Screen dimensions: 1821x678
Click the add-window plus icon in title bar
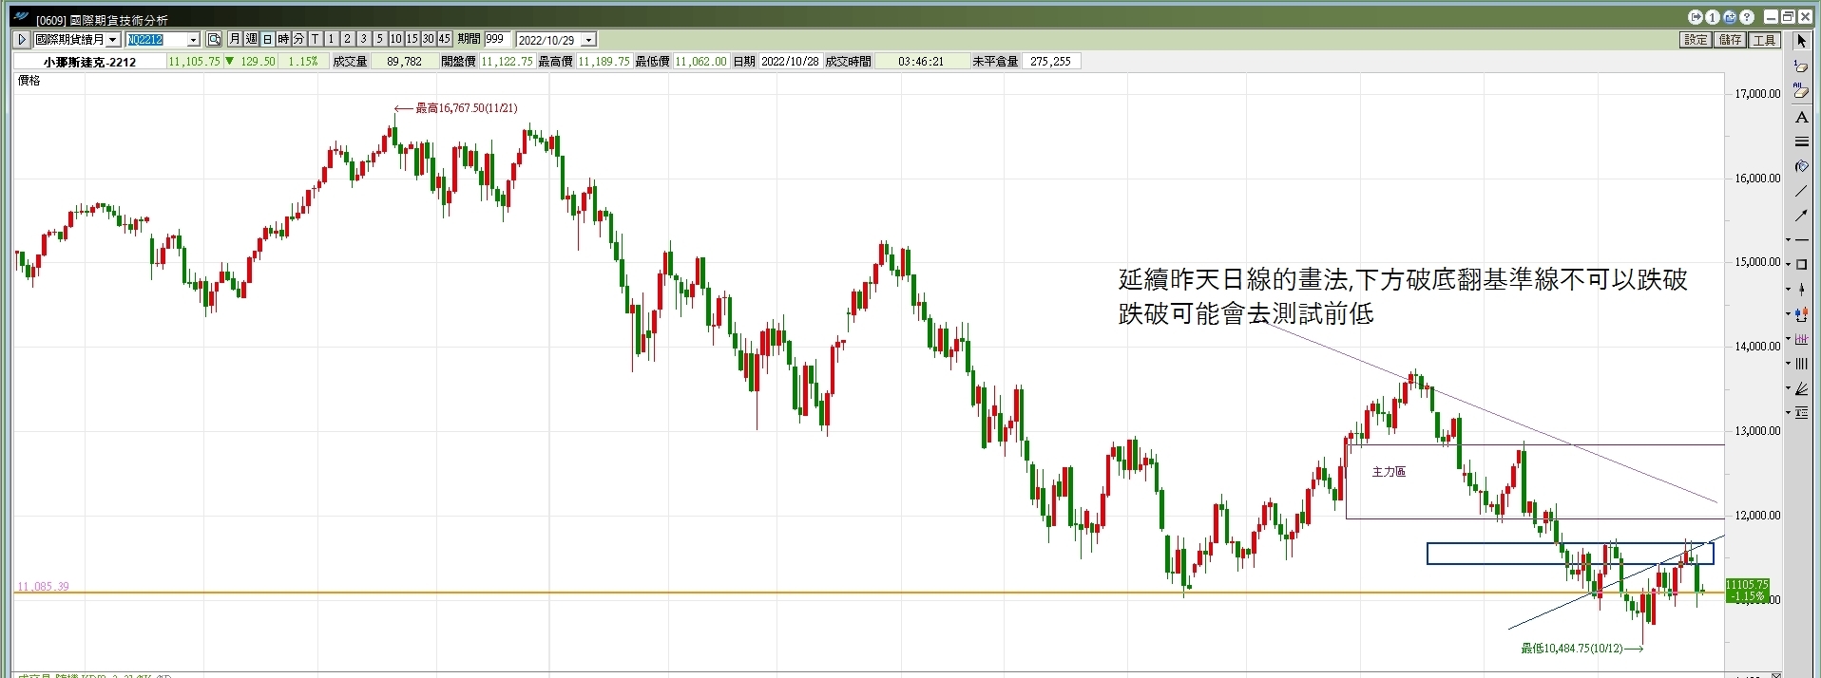click(1729, 17)
